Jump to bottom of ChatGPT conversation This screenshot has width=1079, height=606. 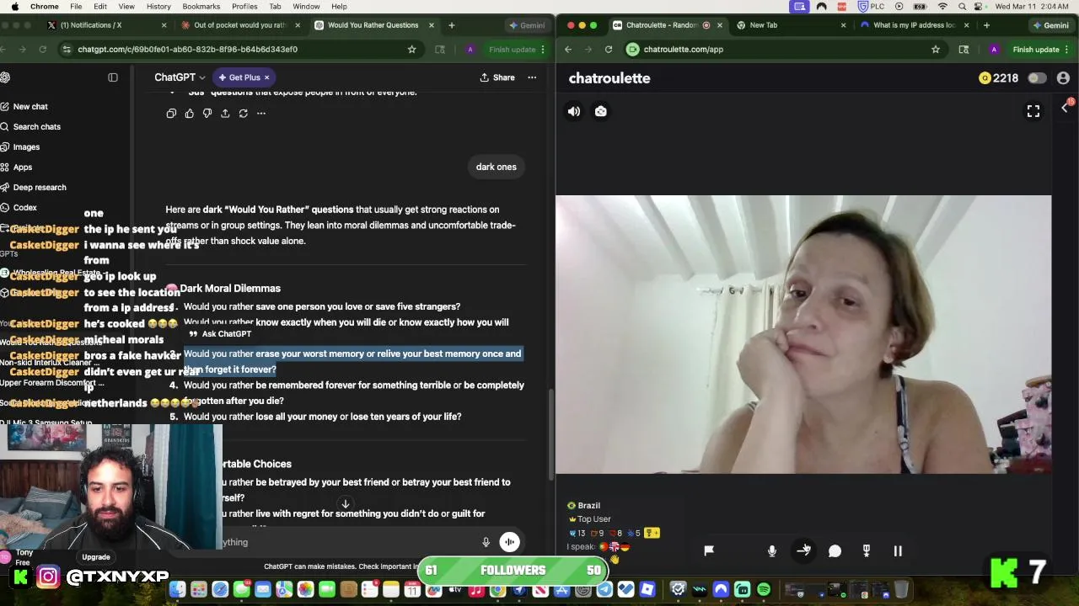click(x=345, y=504)
